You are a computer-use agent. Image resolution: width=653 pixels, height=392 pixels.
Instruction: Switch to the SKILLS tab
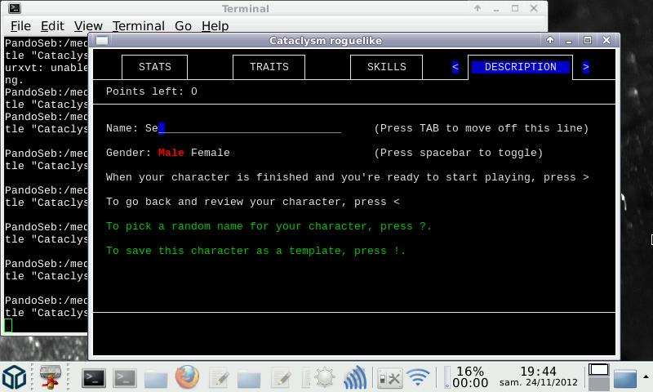tap(386, 67)
